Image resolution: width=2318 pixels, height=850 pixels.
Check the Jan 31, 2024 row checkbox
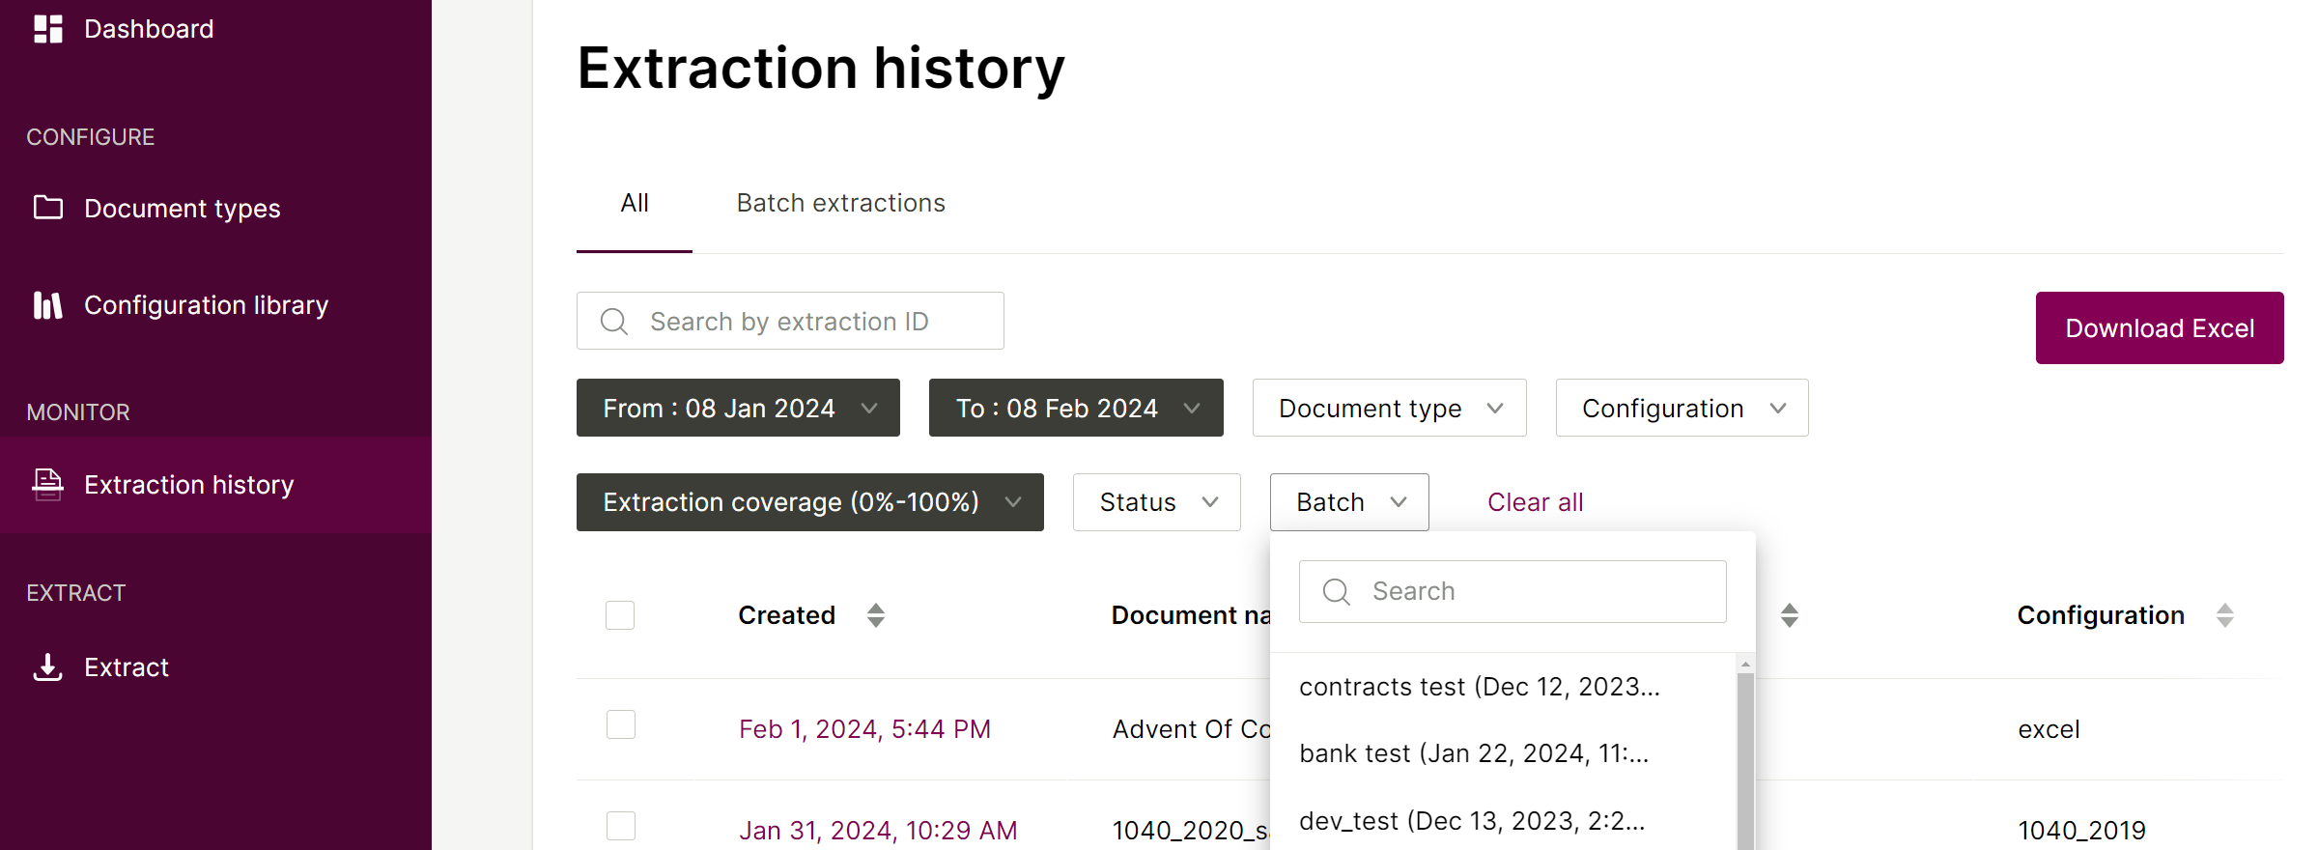click(620, 826)
